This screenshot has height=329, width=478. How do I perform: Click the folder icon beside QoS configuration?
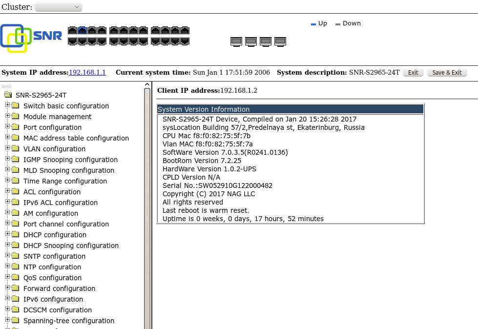pyautogui.click(x=16, y=278)
